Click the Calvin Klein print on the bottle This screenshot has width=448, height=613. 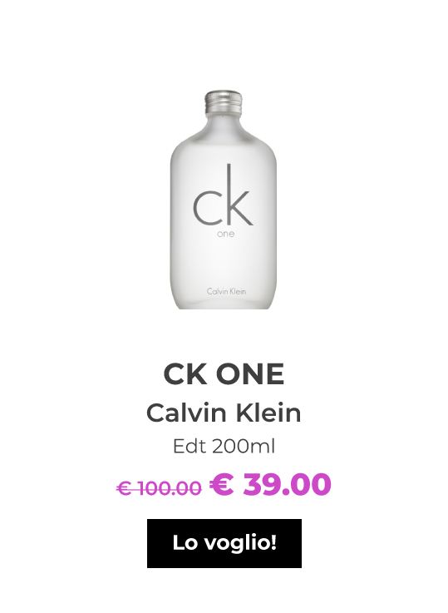[227, 291]
